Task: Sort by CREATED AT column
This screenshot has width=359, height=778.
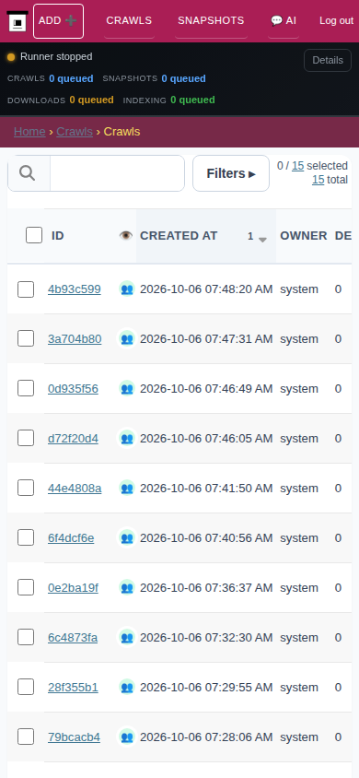Action: [x=179, y=236]
